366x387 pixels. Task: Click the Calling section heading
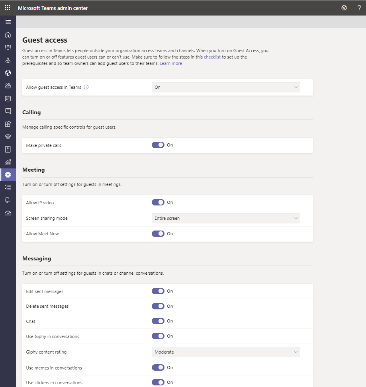[x=31, y=112]
